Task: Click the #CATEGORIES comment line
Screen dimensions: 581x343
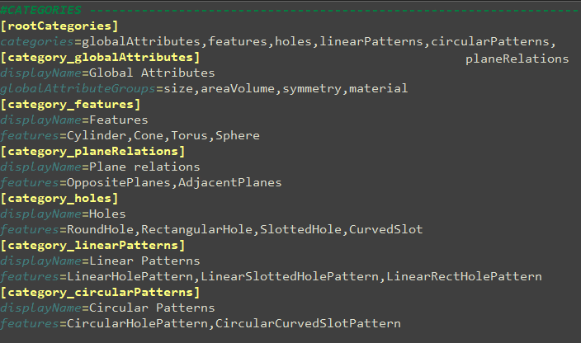Action: (40, 10)
